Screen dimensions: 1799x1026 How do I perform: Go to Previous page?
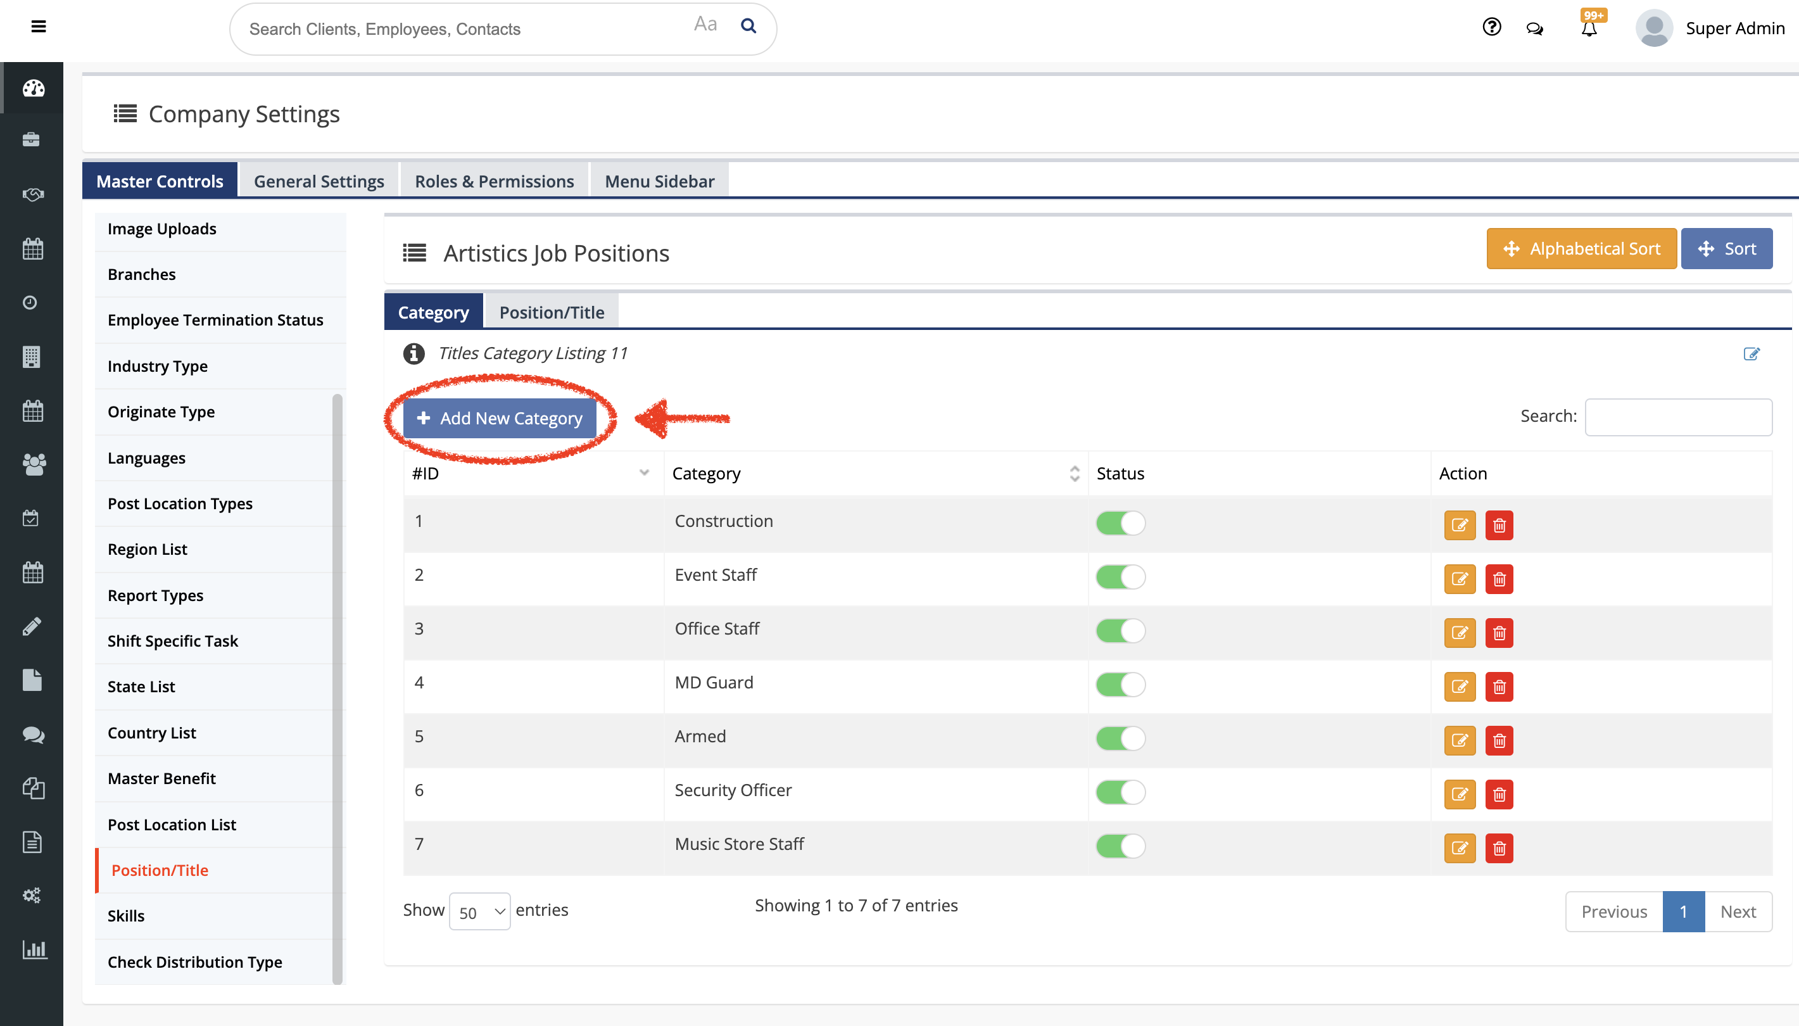(1613, 912)
